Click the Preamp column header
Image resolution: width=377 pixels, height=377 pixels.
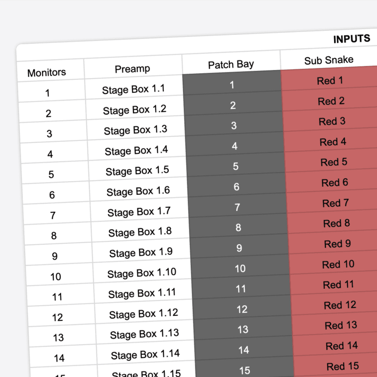coord(133,69)
